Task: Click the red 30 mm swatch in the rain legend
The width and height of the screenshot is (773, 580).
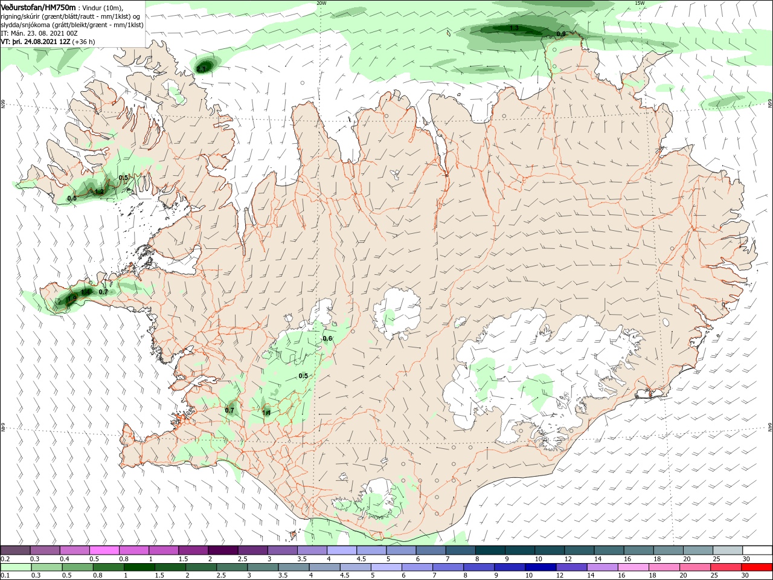Action: coord(757,567)
